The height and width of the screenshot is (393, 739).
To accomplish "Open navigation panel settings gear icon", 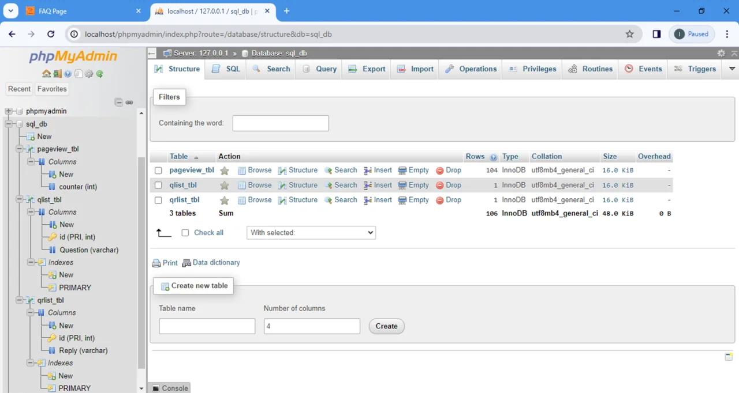I will (x=89, y=74).
